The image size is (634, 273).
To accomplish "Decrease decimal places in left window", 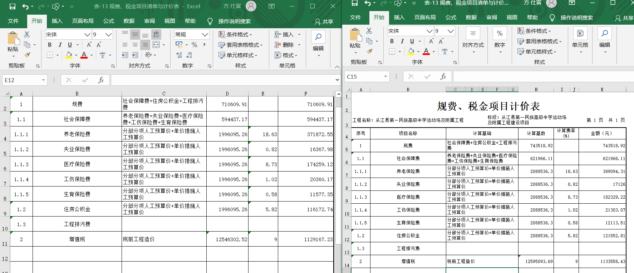I will (x=189, y=55).
